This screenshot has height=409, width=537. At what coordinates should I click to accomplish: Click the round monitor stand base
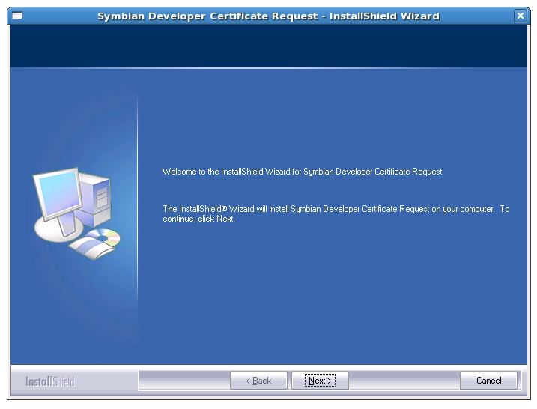coord(51,233)
